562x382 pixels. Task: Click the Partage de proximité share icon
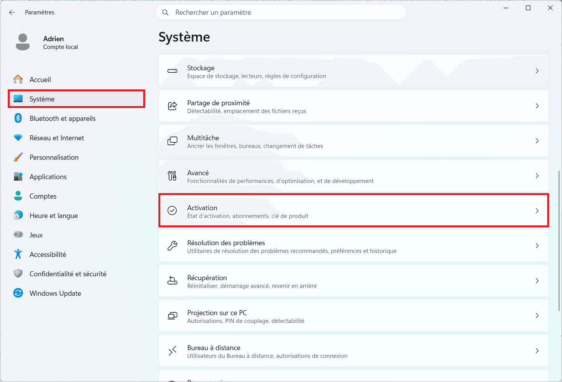click(x=172, y=106)
